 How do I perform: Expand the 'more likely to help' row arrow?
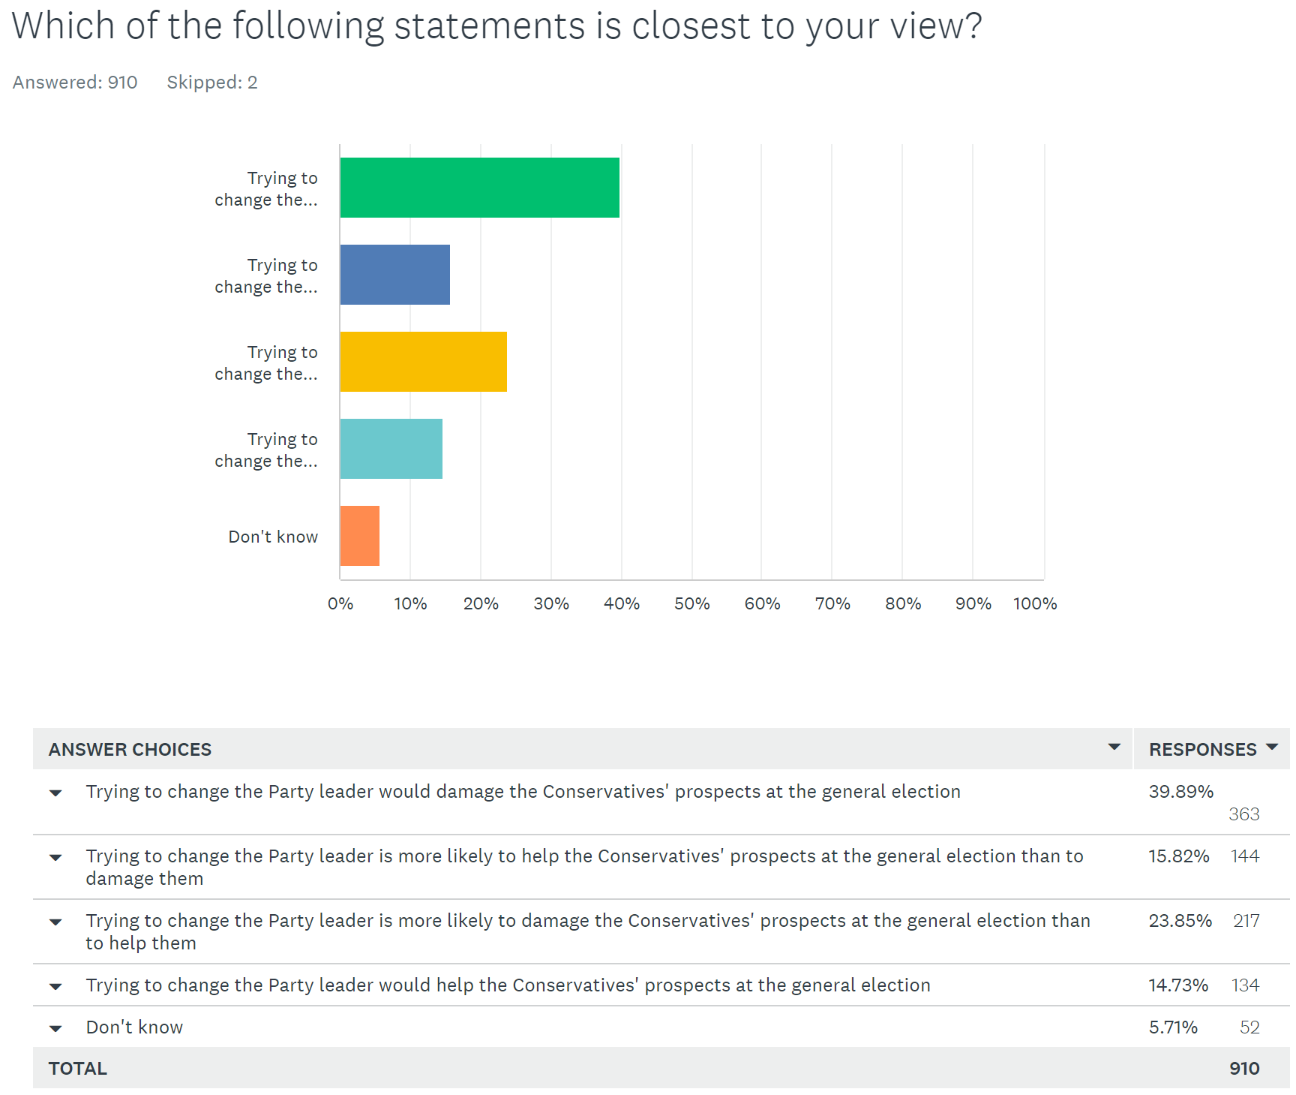[x=55, y=857]
